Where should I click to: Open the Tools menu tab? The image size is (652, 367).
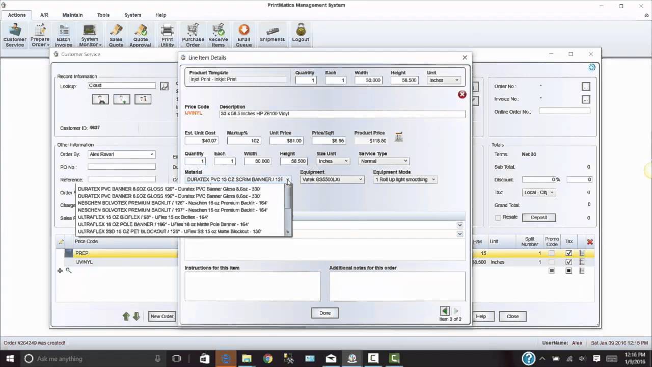[x=103, y=15]
